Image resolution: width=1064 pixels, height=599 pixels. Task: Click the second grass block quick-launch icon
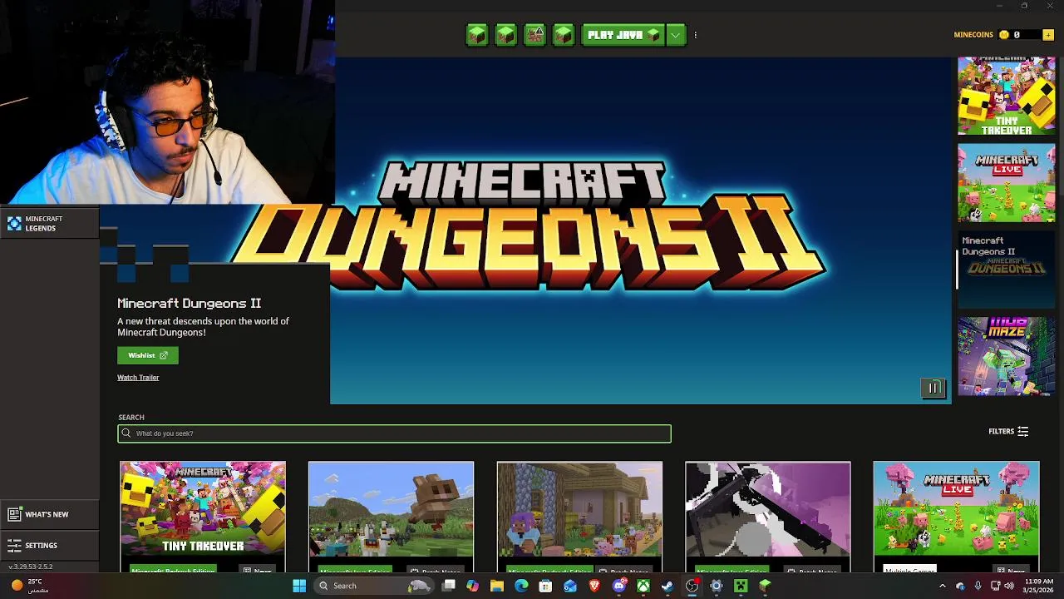click(x=505, y=35)
